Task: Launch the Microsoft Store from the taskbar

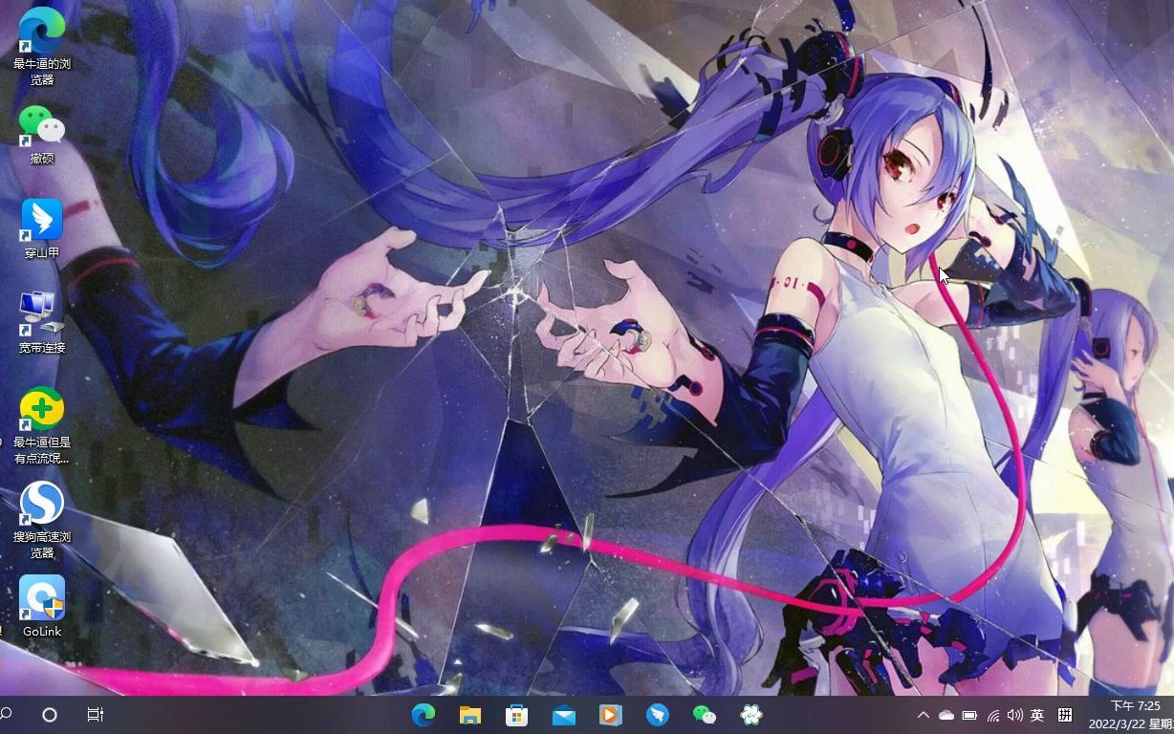Action: 517,714
